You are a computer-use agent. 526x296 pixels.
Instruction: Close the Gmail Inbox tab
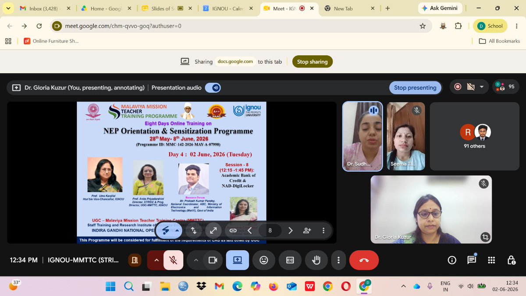click(69, 8)
